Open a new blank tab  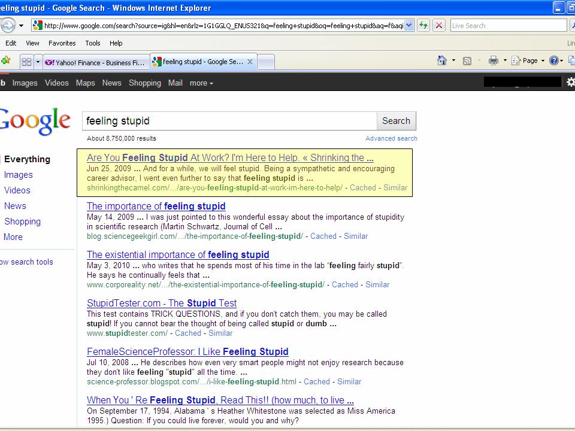pyautogui.click(x=266, y=62)
